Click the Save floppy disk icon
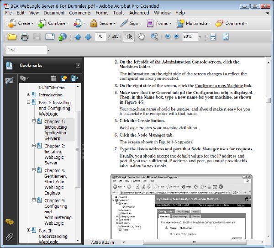This screenshot has width=274, height=248. click(x=37, y=37)
